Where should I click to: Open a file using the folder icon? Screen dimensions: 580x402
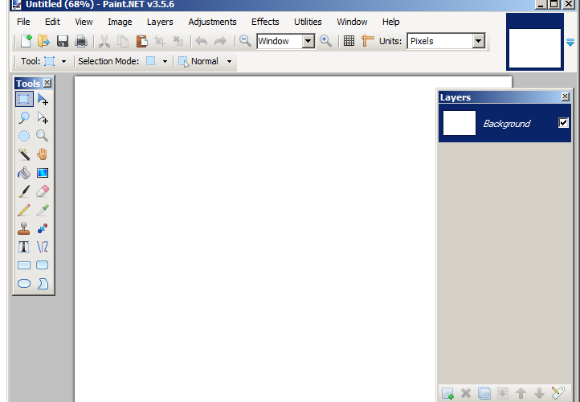click(x=43, y=41)
